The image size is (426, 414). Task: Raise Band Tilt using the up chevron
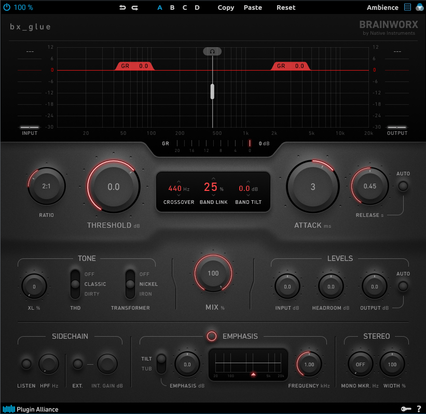[x=248, y=181]
